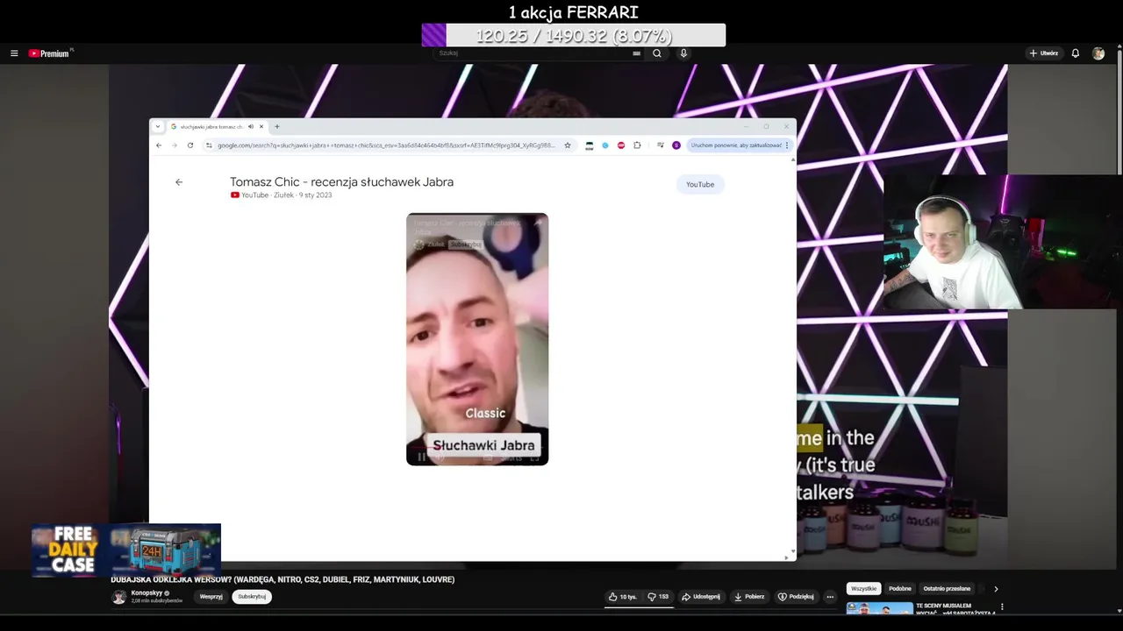Open the Chrome extensions puzzle icon
Screen dimensions: 1123x631
click(x=637, y=145)
